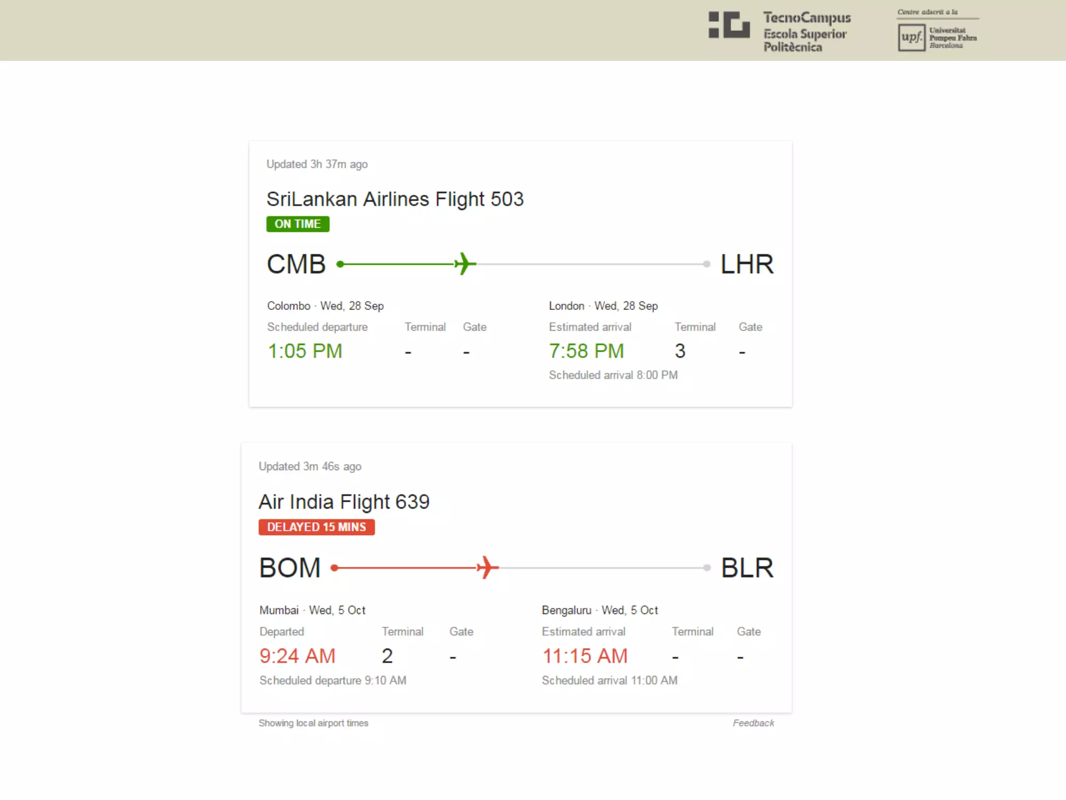
Task: Click the grey destination dot beside LHR
Action: coord(706,264)
